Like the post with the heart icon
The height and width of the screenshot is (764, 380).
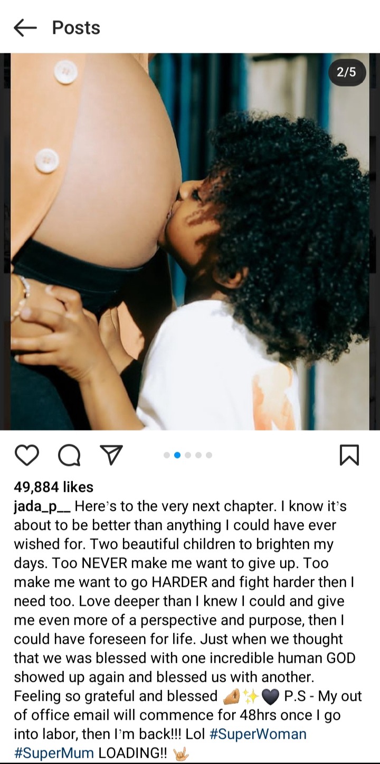point(26,455)
